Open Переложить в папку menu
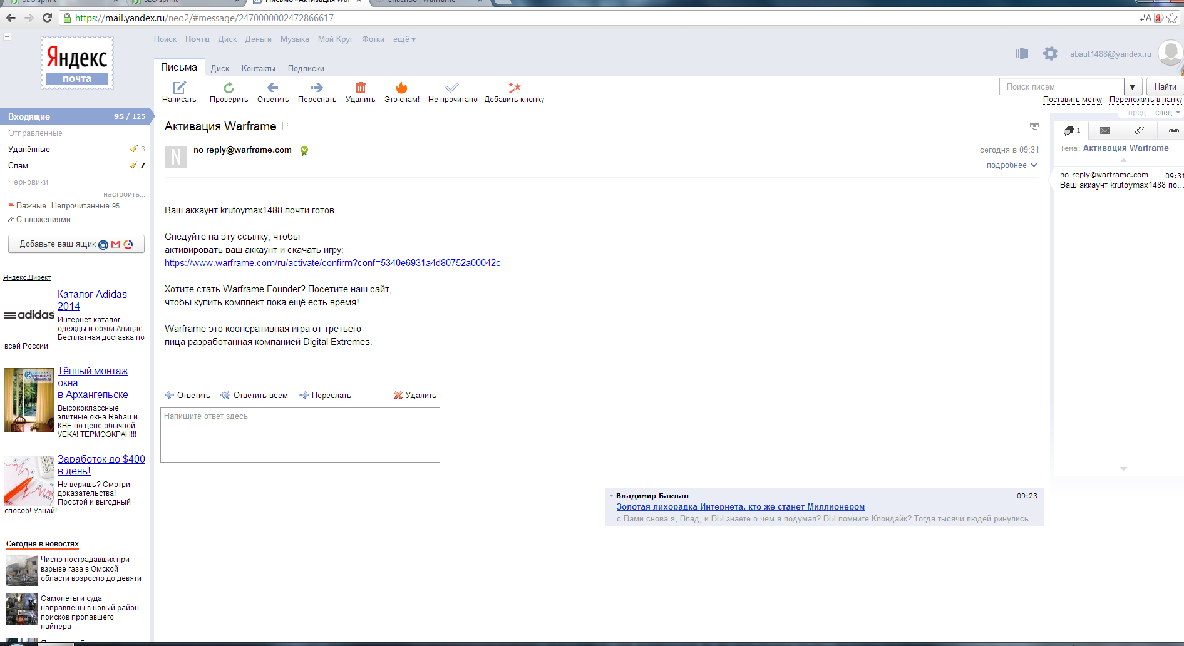Image resolution: width=1184 pixels, height=646 pixels. (1146, 100)
